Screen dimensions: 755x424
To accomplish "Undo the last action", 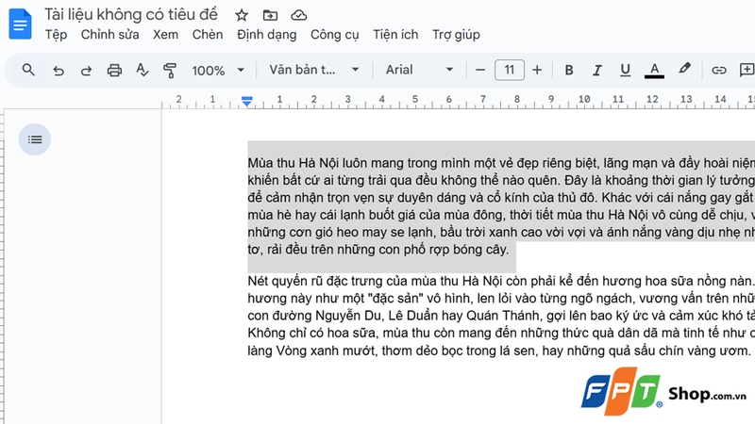I will point(59,71).
